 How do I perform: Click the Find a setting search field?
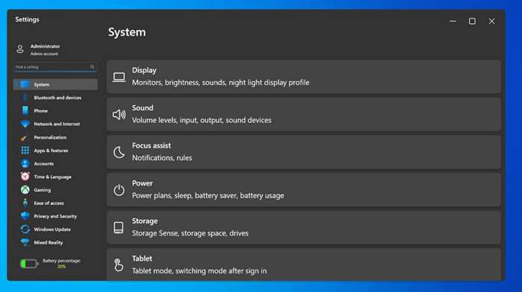[x=55, y=67]
